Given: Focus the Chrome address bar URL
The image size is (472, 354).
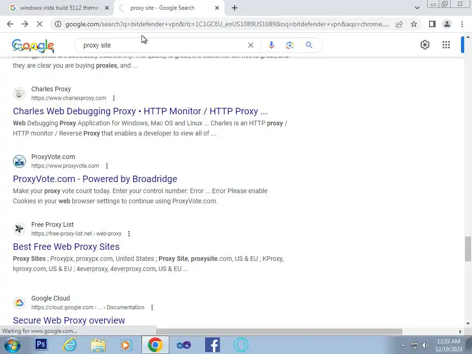Looking at the screenshot, I should tap(227, 24).
